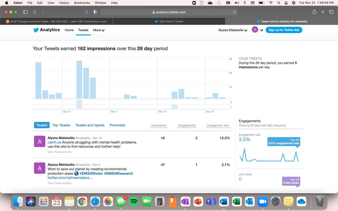
Task: Select the Tweets nav item
Action: click(83, 30)
